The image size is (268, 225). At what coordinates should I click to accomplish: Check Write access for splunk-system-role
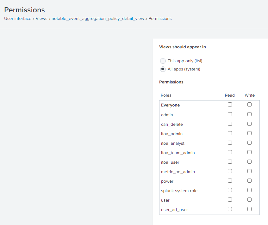249,190
